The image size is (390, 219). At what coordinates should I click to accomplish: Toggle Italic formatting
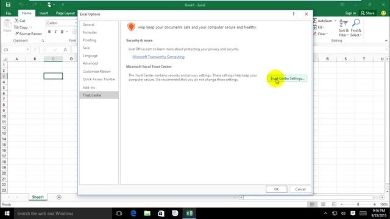(x=55, y=32)
